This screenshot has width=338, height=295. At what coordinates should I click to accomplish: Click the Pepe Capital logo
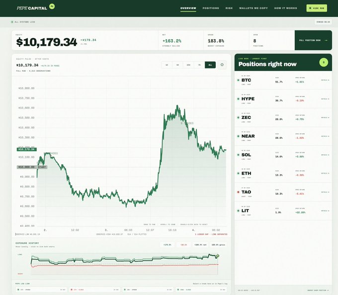(x=32, y=8)
